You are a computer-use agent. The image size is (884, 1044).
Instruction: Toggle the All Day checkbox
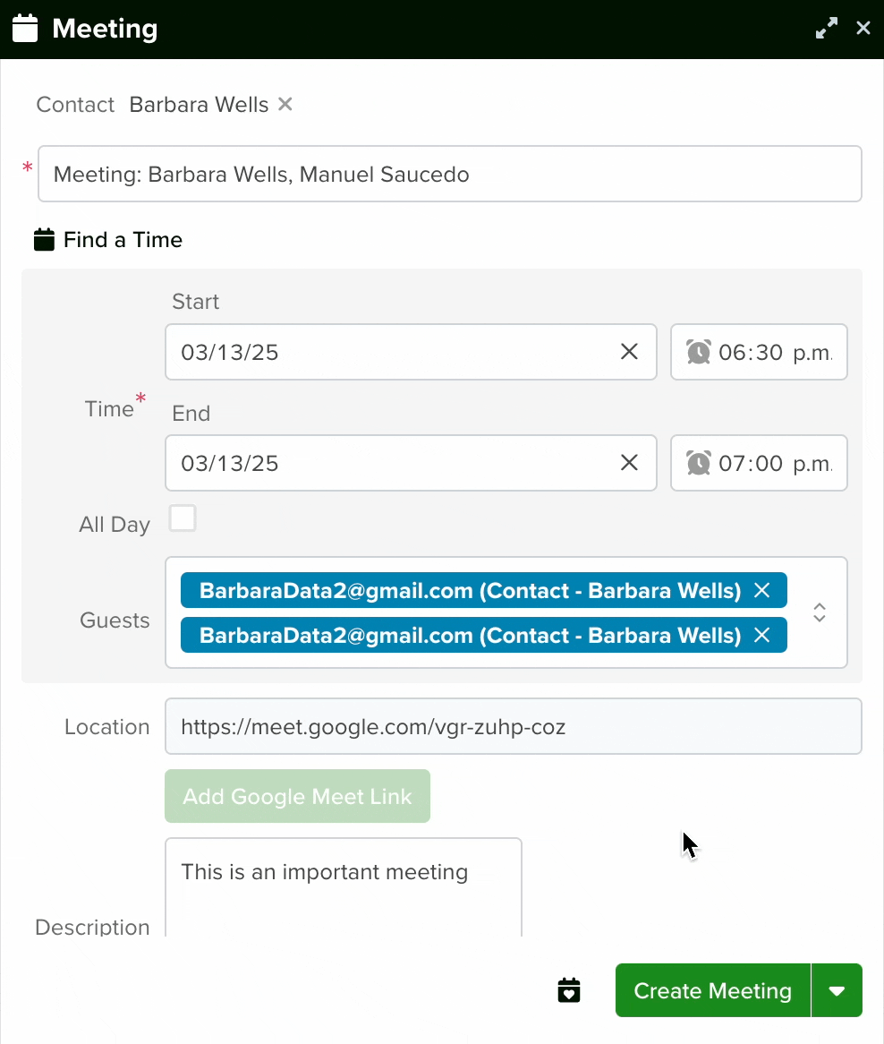click(x=183, y=518)
